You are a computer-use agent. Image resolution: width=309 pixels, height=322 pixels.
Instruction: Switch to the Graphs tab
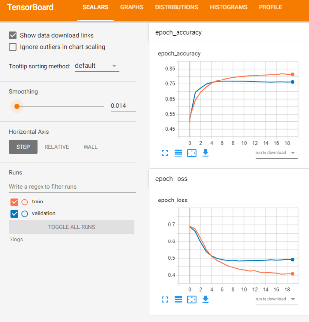[132, 8]
